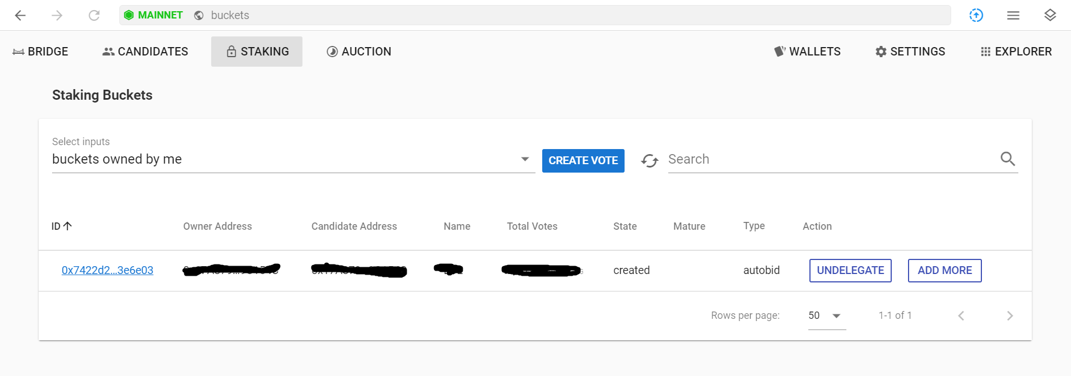Image resolution: width=1071 pixels, height=376 pixels.
Task: Reload the page with the refresh icon
Action: click(94, 15)
